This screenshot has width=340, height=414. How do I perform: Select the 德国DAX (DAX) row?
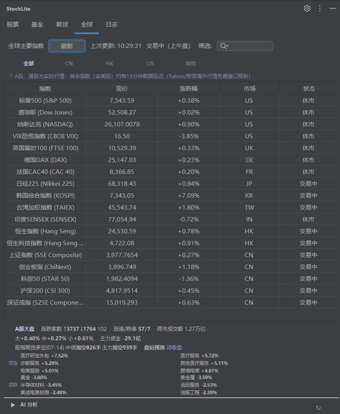click(x=171, y=160)
